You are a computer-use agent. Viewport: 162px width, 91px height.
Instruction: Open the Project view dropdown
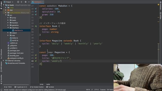(8, 2)
